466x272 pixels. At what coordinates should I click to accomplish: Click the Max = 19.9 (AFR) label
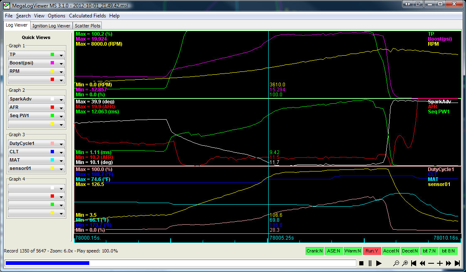[x=95, y=107]
